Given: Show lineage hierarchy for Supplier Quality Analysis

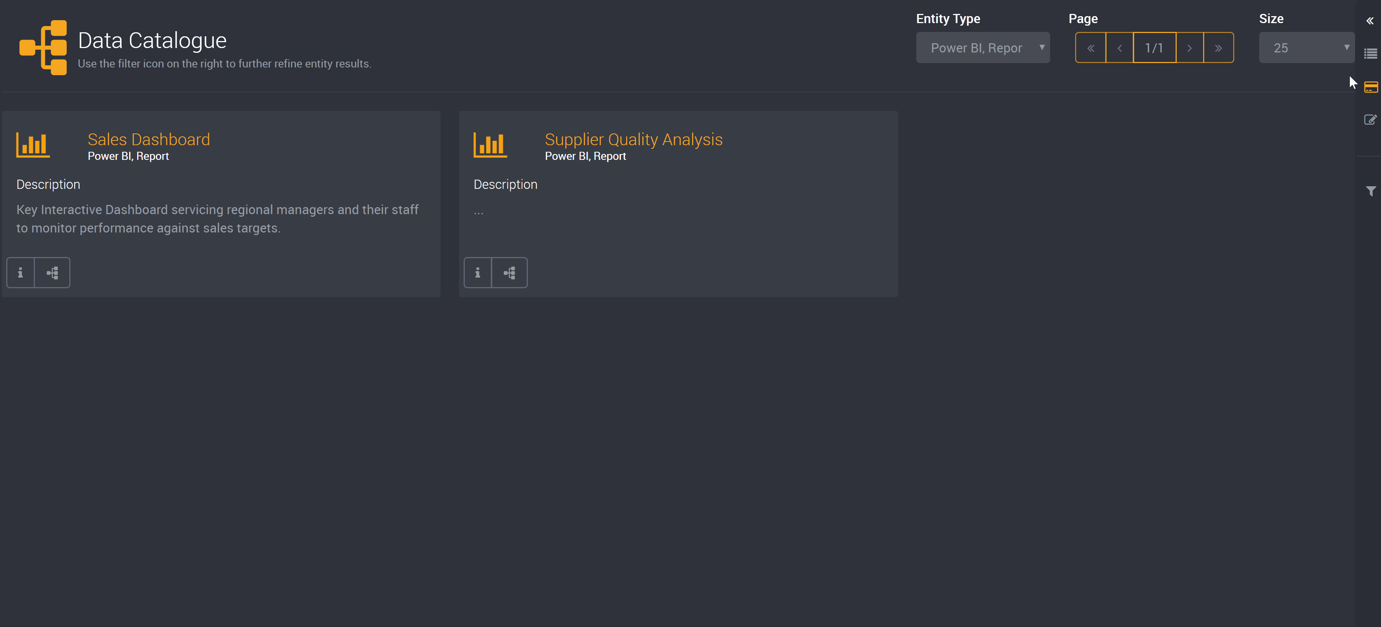Looking at the screenshot, I should coord(509,273).
